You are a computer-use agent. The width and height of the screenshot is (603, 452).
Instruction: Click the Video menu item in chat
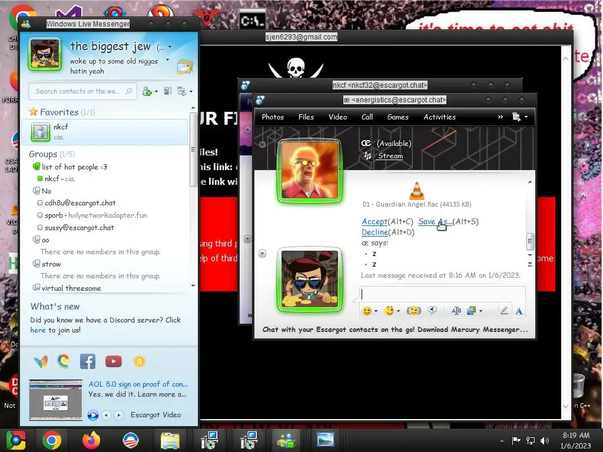[x=337, y=117]
